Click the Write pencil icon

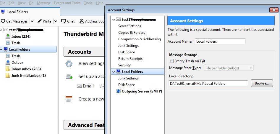pos(39,21)
